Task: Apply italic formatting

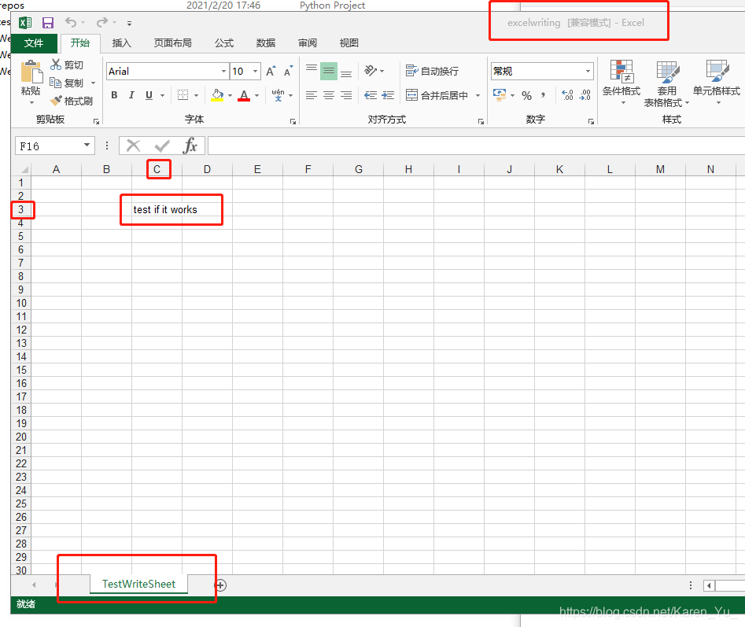Action: tap(131, 94)
